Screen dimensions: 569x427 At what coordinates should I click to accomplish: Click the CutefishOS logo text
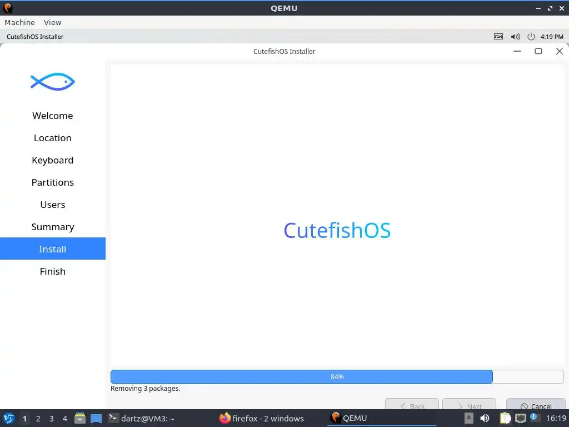tap(337, 230)
